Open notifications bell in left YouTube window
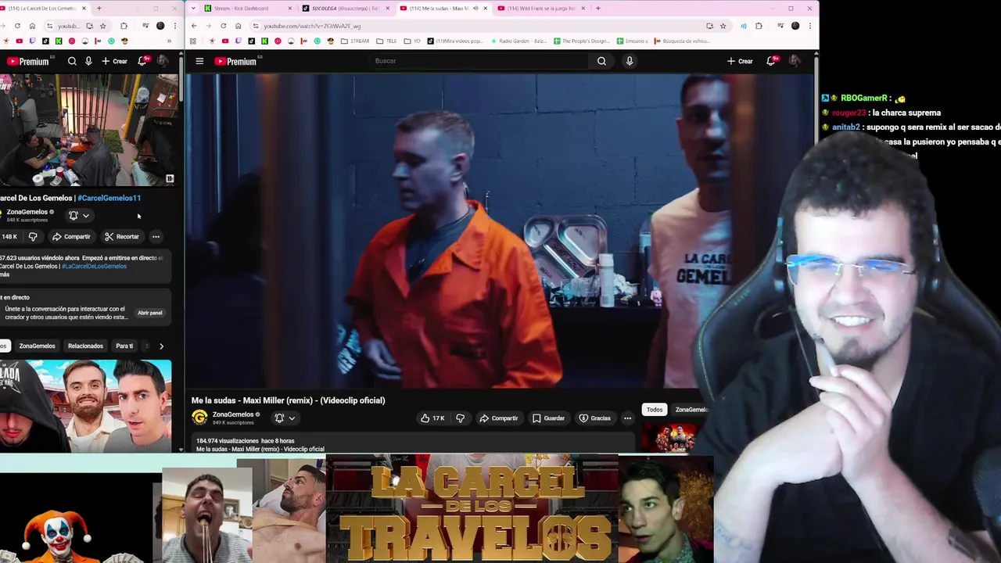 [142, 61]
